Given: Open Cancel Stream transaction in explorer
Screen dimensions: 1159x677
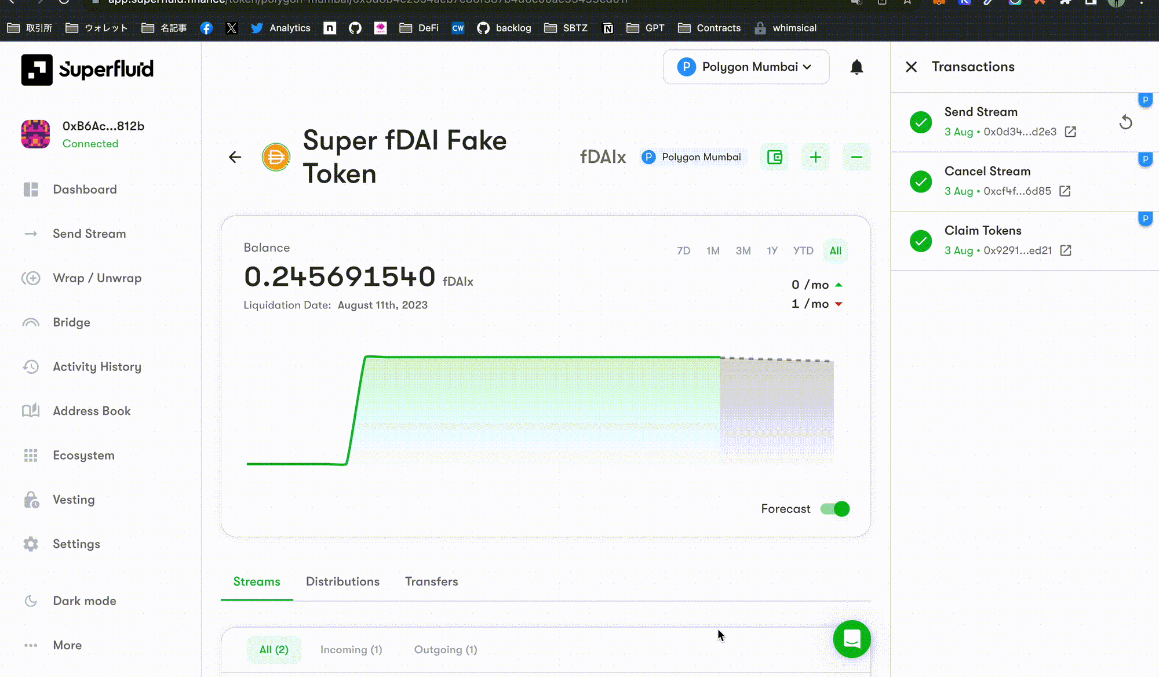Looking at the screenshot, I should click(x=1065, y=191).
